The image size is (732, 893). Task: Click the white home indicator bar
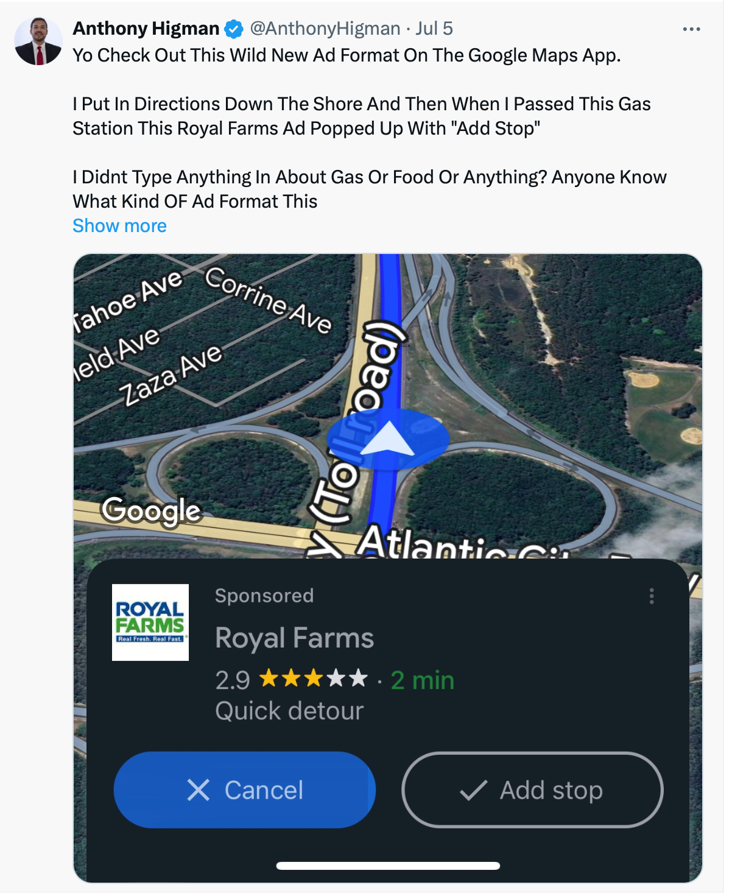(388, 866)
